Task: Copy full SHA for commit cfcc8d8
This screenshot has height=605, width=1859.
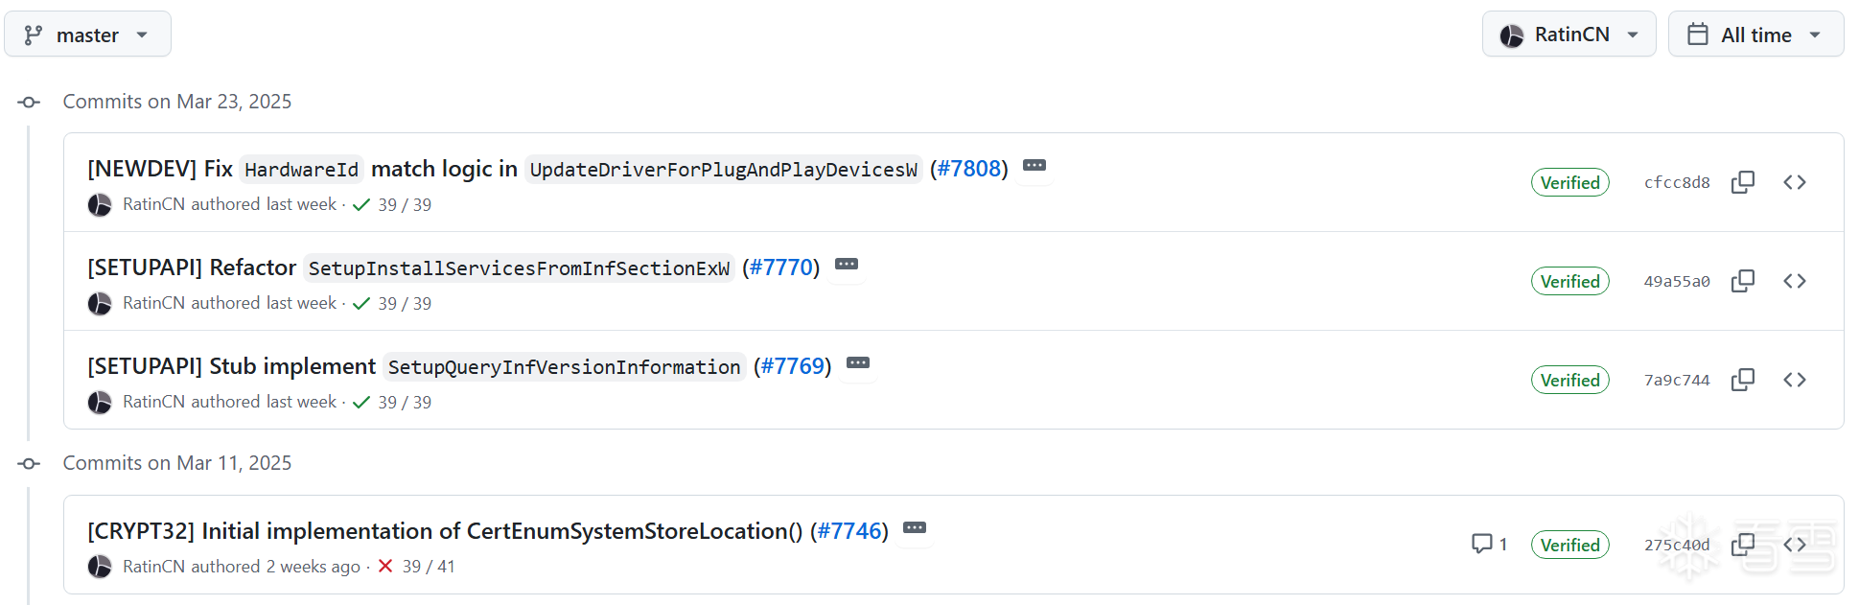Action: coord(1743,182)
